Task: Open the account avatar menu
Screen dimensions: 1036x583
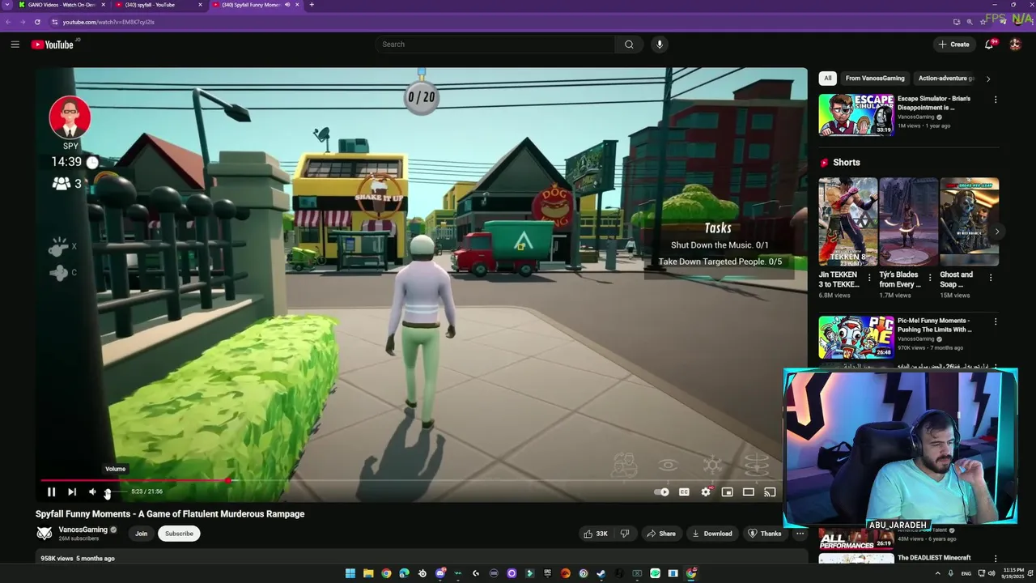Action: (1015, 45)
